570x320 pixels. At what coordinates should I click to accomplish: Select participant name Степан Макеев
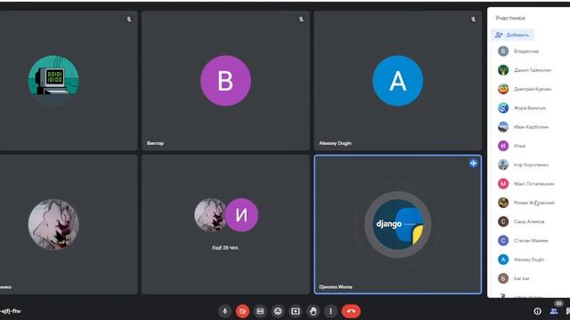[x=531, y=241]
